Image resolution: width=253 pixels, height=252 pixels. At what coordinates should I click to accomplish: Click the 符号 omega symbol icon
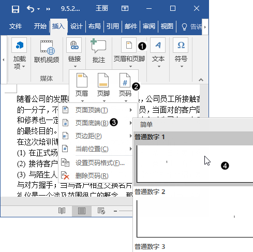pyautogui.click(x=181, y=45)
